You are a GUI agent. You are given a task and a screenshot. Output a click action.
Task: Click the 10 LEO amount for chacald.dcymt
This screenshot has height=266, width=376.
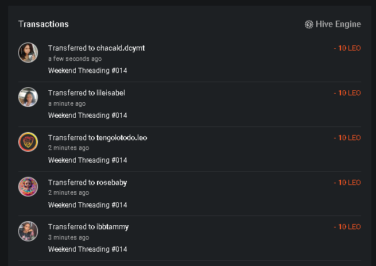(347, 48)
